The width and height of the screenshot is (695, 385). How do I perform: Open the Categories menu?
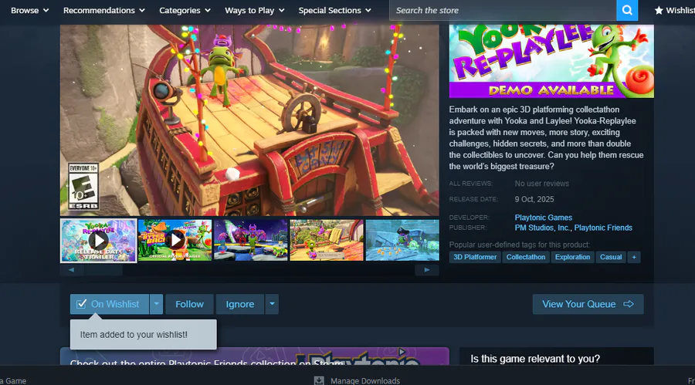pyautogui.click(x=185, y=10)
